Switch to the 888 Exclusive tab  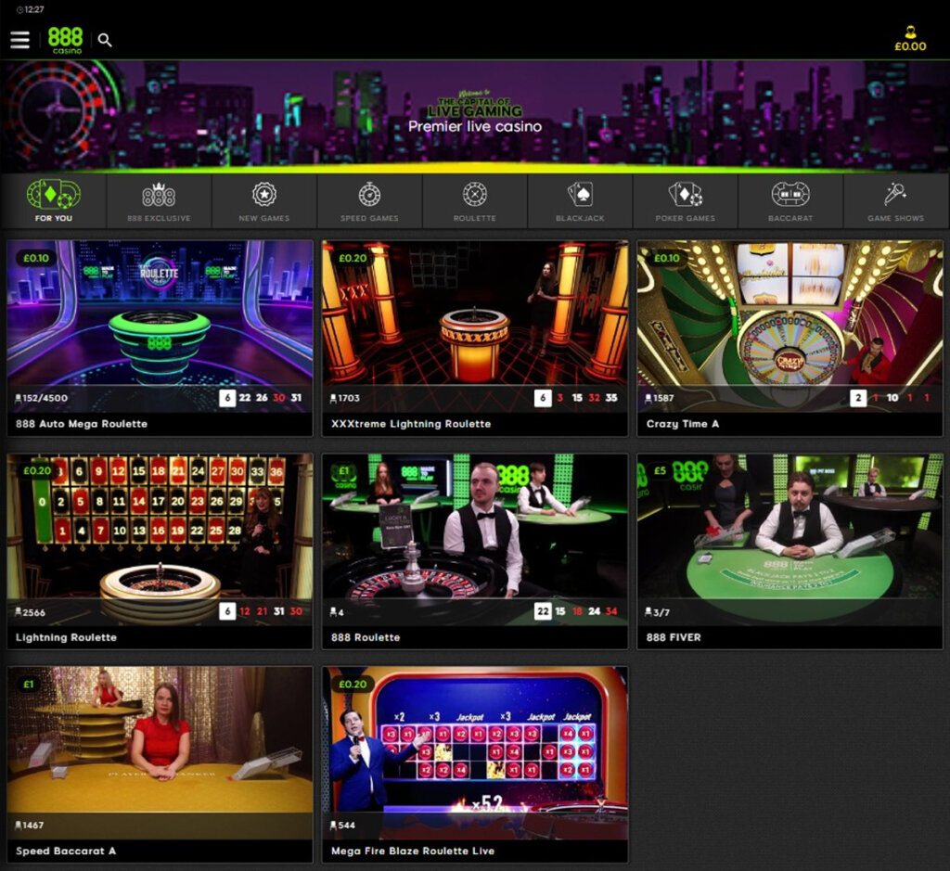point(158,201)
